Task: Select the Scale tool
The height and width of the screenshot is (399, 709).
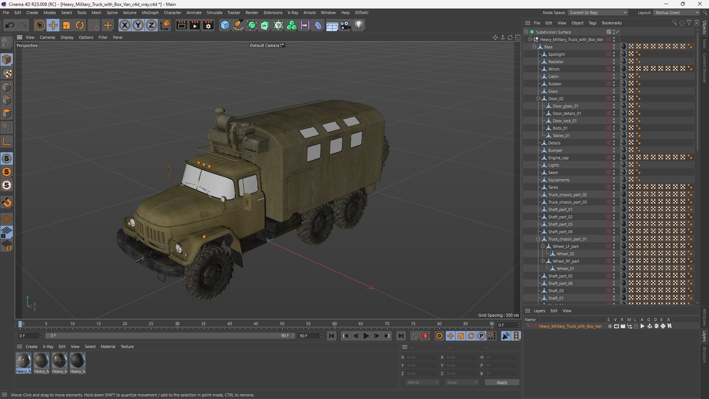Action: (x=66, y=25)
